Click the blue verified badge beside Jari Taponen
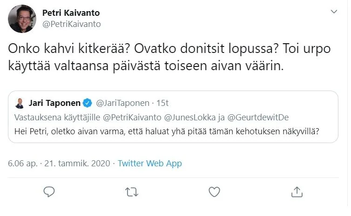351x216 pixels. (88, 103)
